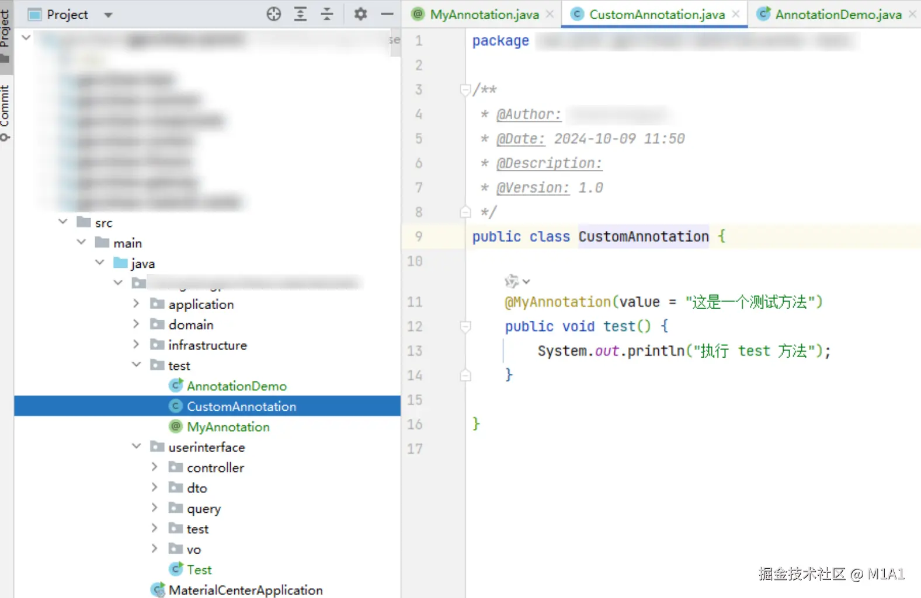This screenshot has width=921, height=598.
Task: Open the Project view dropdown
Action: [x=108, y=15]
